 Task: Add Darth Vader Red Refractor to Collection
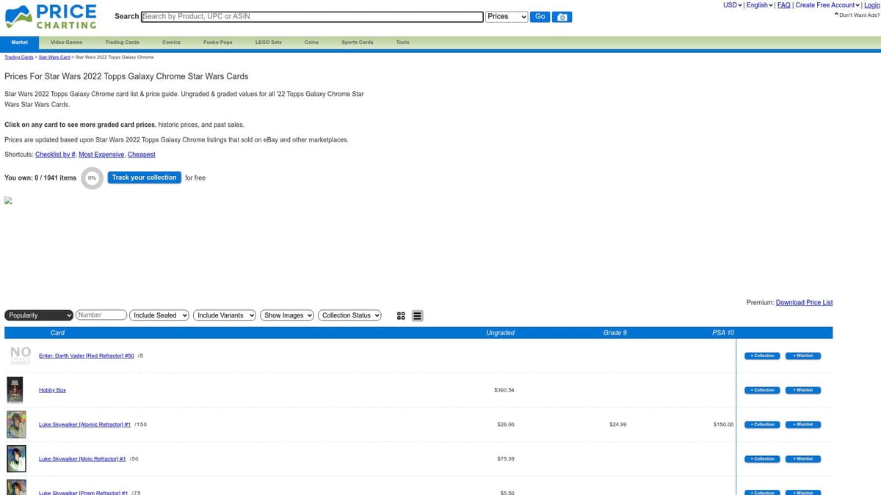(762, 356)
